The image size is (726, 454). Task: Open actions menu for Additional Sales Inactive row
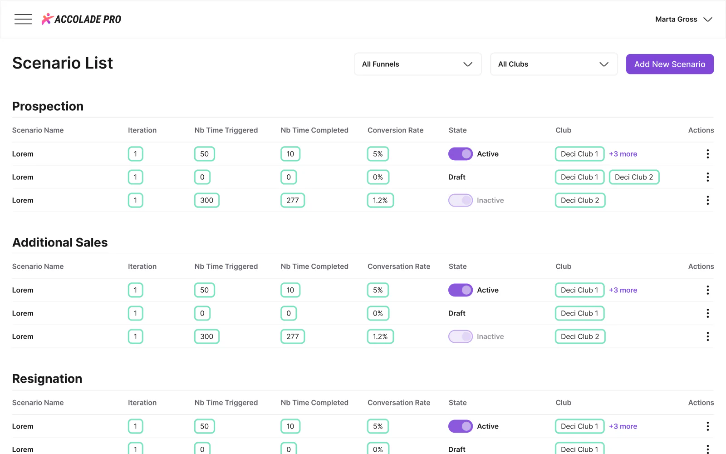(x=707, y=336)
